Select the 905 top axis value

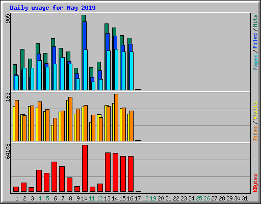pyautogui.click(x=8, y=18)
